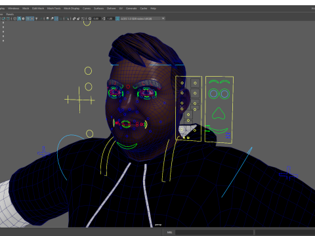This screenshot has width=315, height=236.
Task: Click the MEL command line input field
Action: click(x=214, y=232)
